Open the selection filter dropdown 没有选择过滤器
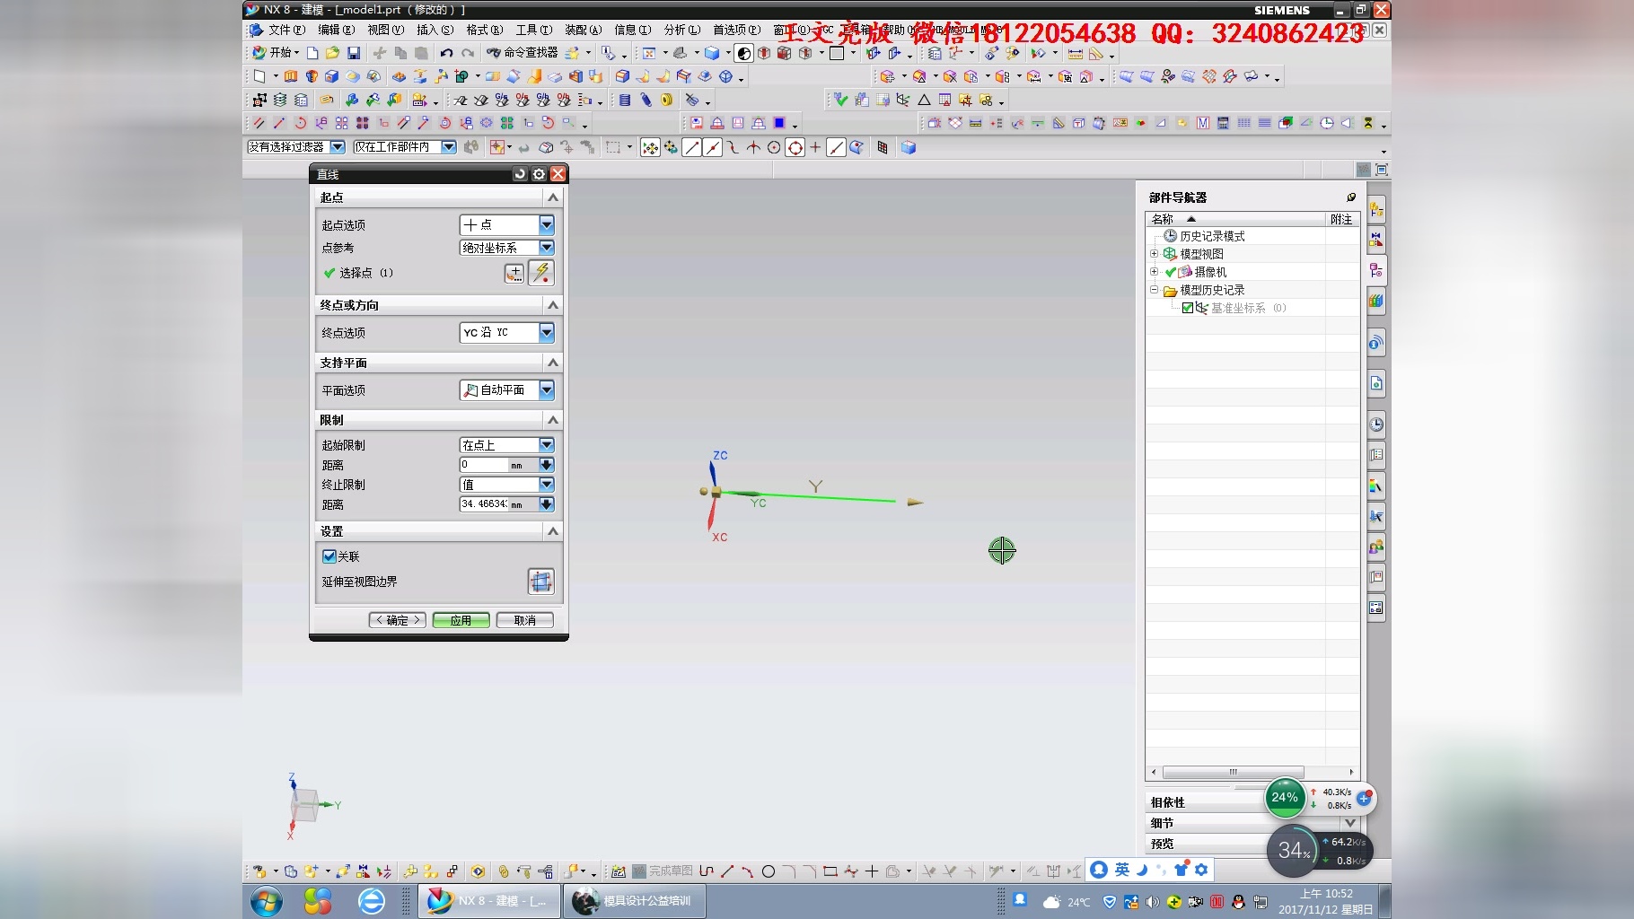1634x919 pixels. point(296,147)
